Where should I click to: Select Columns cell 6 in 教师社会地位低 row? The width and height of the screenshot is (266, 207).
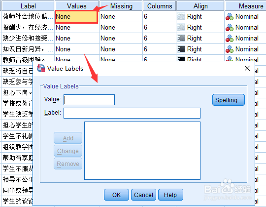coord(160,16)
